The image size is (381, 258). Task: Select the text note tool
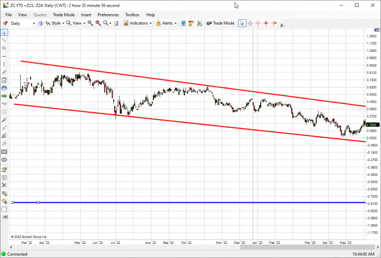point(4,80)
